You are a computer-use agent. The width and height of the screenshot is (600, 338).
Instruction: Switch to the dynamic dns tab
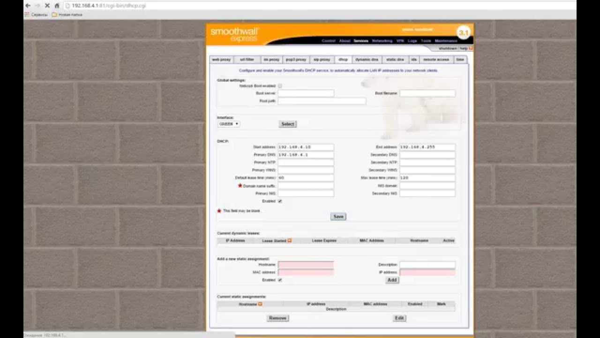pos(367,60)
